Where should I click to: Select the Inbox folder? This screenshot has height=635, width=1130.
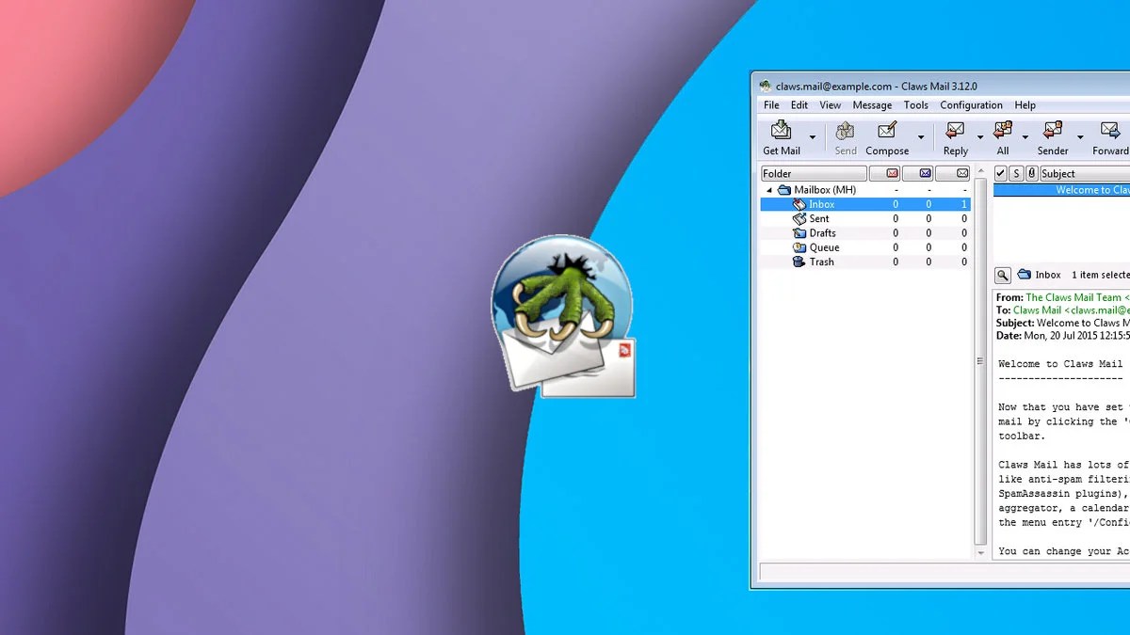865,204
